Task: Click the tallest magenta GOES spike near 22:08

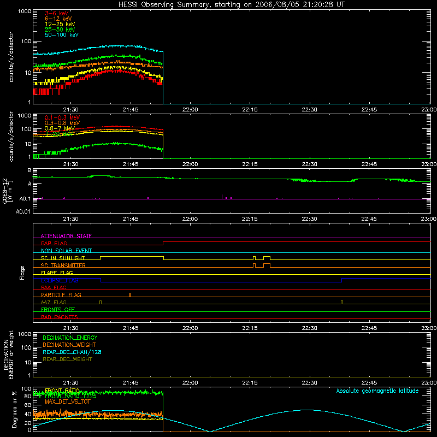Action: click(222, 197)
